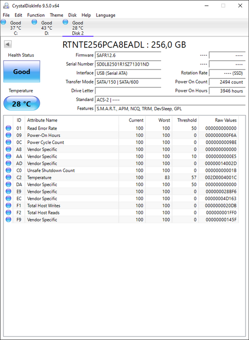
Task: Click the status orb in the E9 row
Action: click(8, 191)
